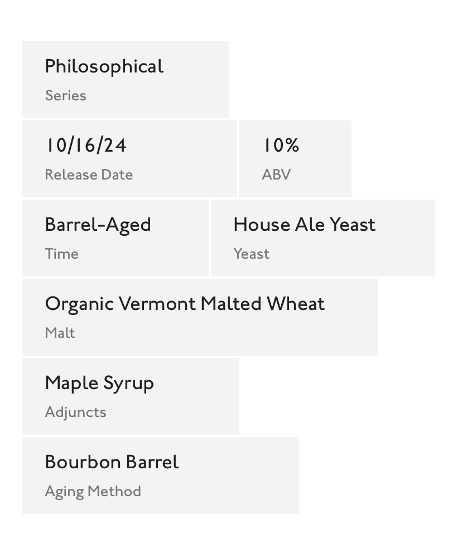The width and height of the screenshot is (462, 553).
Task: Click the Release Date label
Action: (89, 174)
